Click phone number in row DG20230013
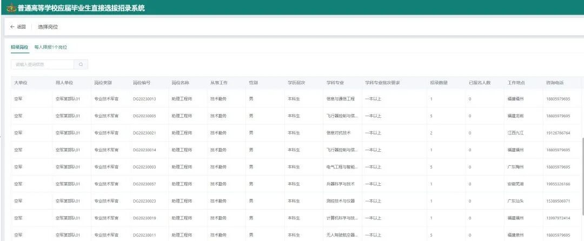 point(558,99)
